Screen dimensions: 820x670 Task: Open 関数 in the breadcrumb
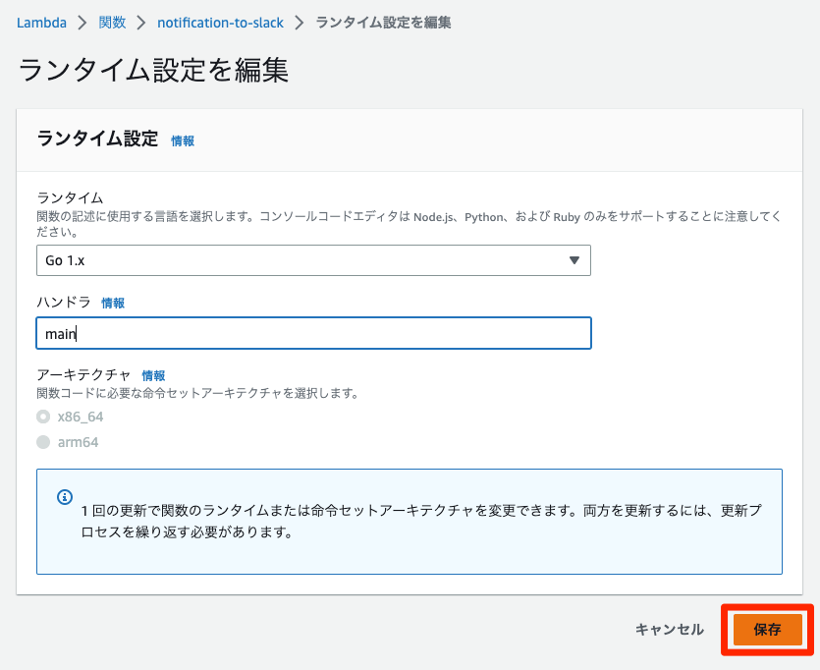click(112, 22)
